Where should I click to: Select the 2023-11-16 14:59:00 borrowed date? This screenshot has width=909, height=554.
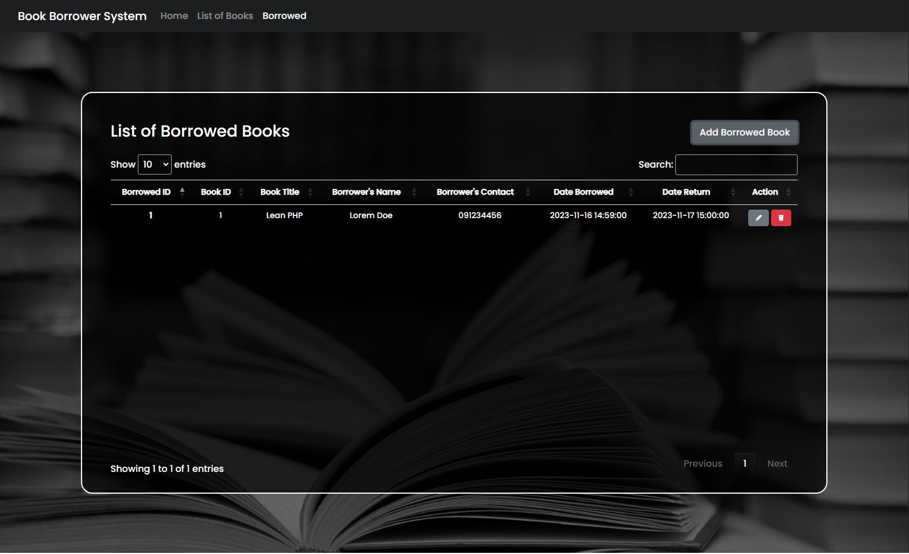(x=588, y=215)
